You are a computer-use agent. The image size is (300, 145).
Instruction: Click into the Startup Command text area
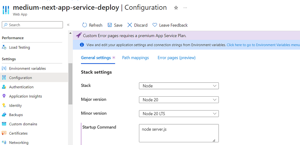(179, 133)
